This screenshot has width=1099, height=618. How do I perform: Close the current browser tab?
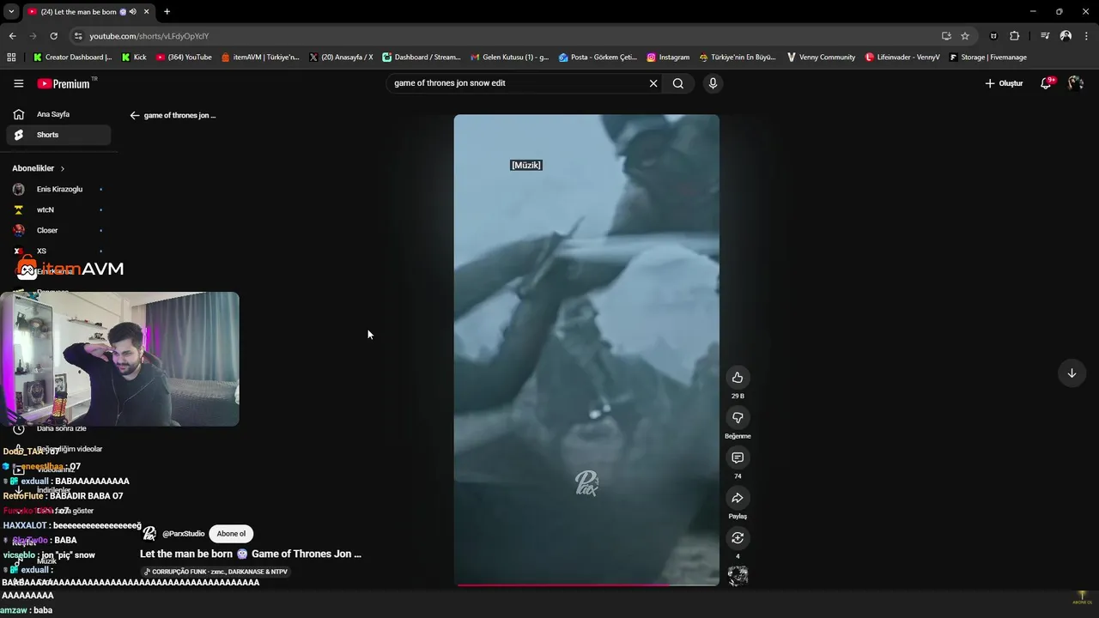point(146,12)
